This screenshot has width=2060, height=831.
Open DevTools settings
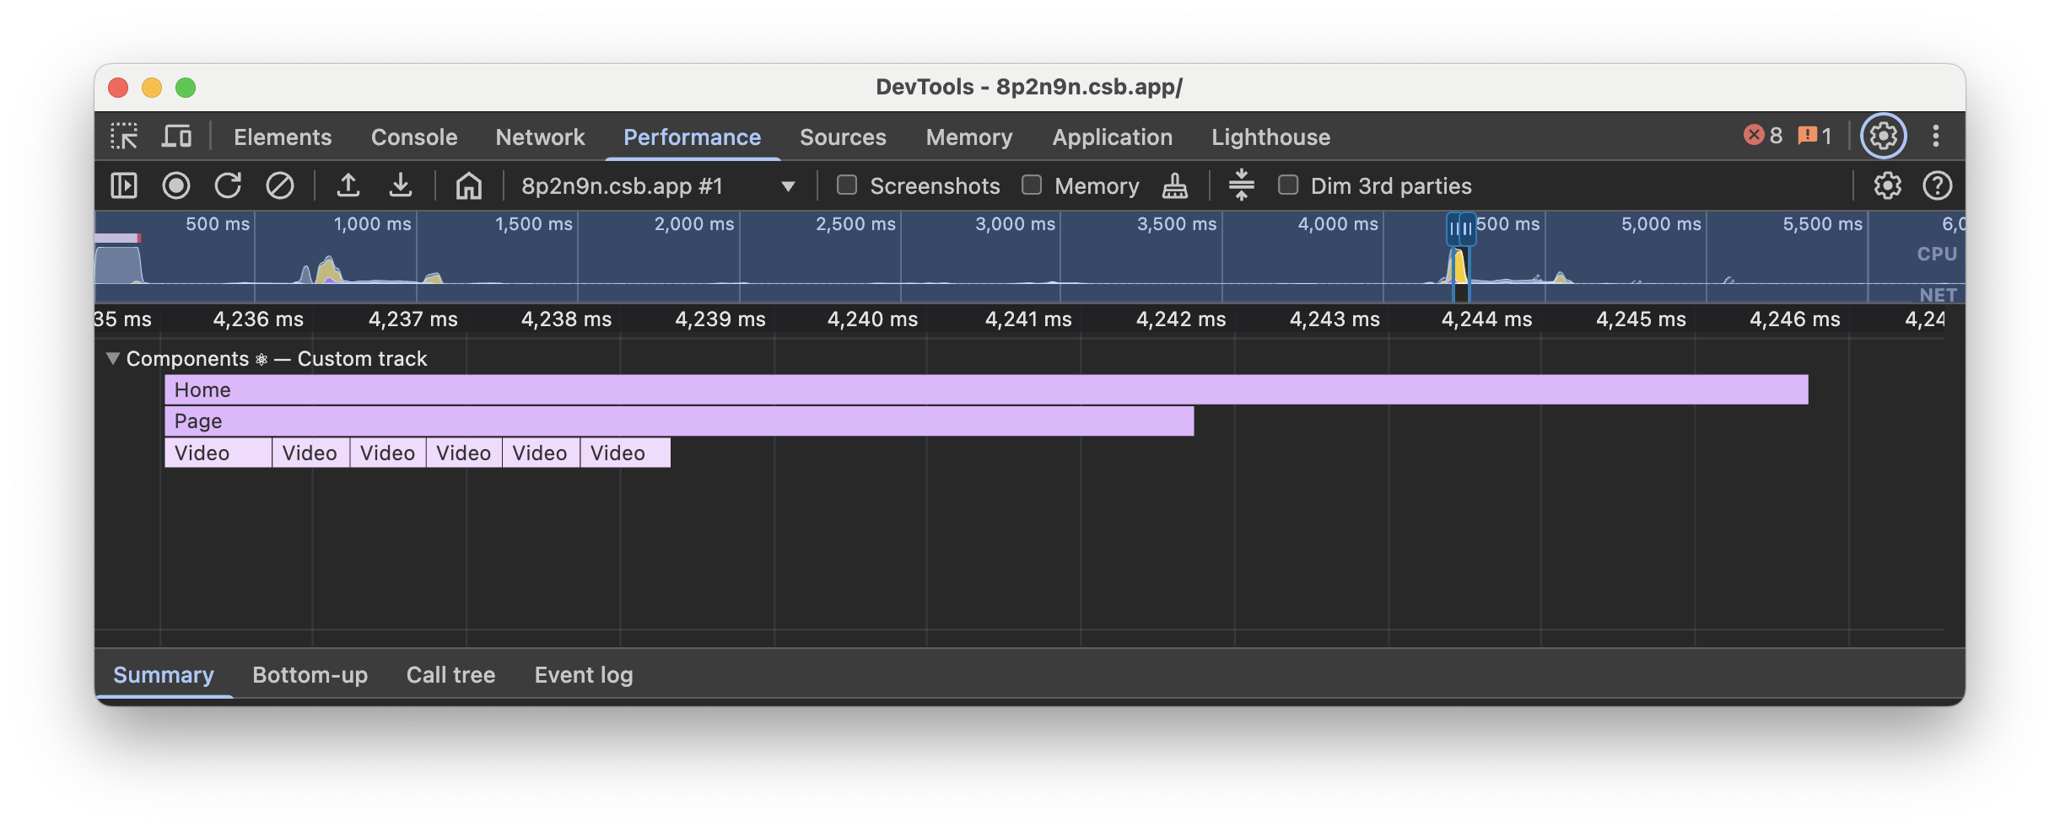[x=1885, y=136]
